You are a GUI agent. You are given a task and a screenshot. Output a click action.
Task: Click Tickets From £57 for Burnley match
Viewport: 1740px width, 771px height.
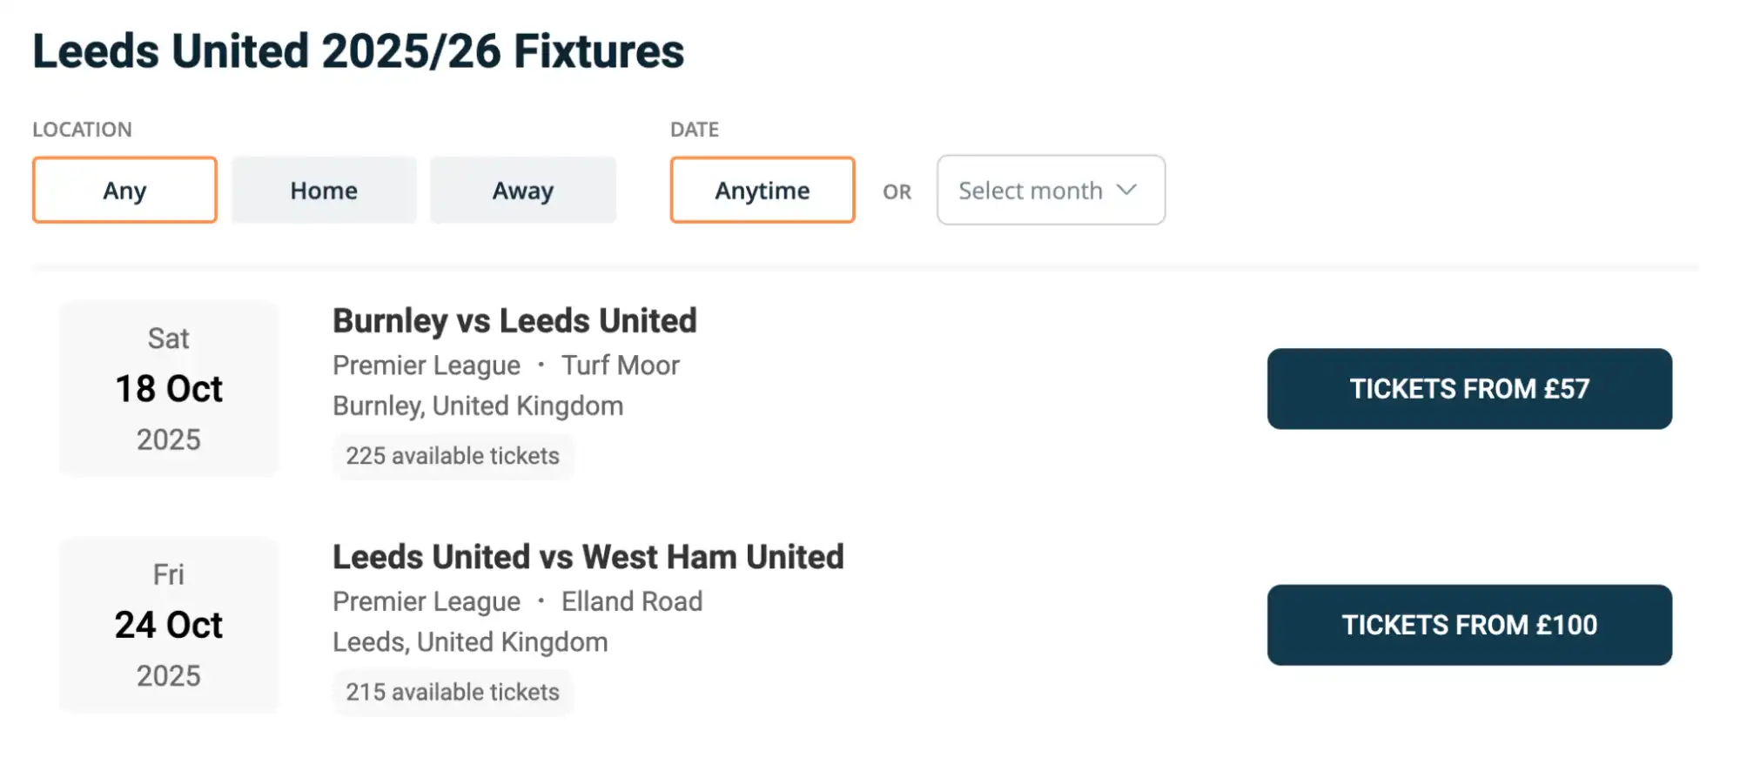[x=1469, y=389]
